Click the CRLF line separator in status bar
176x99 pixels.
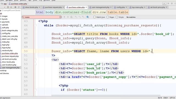click(166, 98)
